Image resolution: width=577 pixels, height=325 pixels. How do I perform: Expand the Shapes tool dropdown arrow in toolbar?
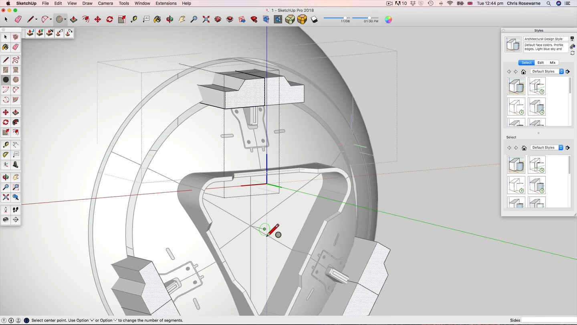(65, 20)
